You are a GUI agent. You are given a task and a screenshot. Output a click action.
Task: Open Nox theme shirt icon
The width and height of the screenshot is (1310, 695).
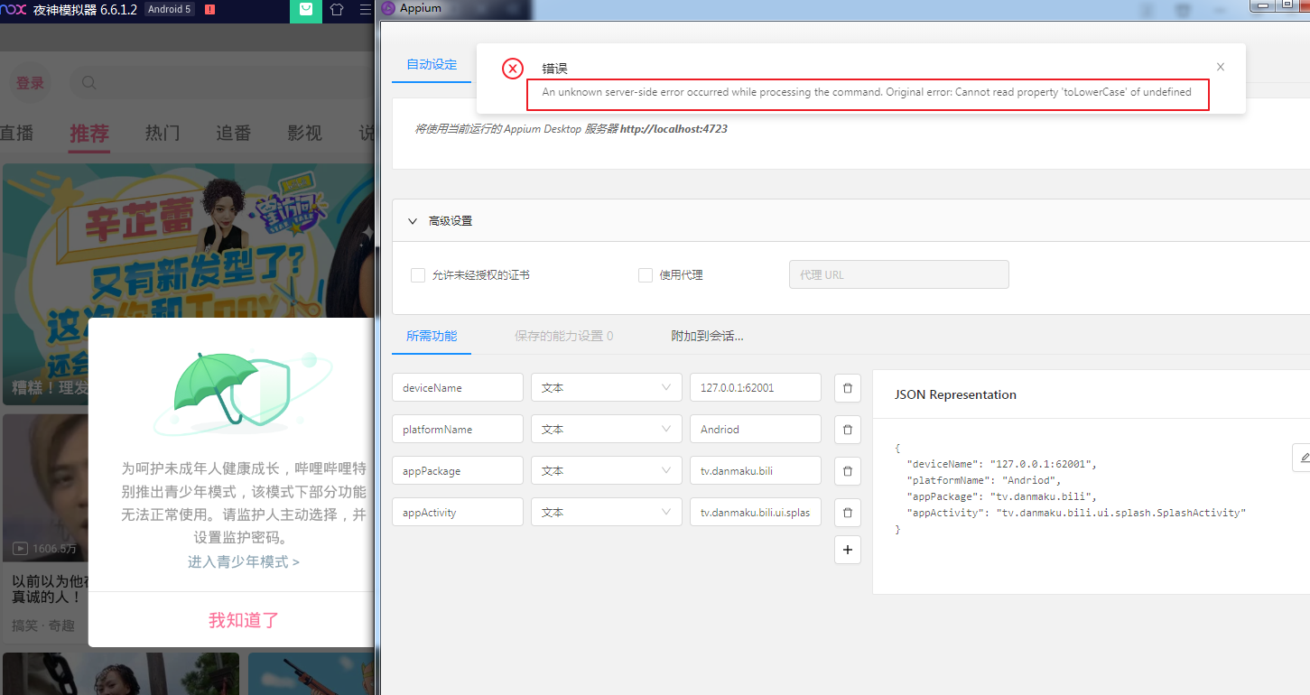tap(337, 10)
